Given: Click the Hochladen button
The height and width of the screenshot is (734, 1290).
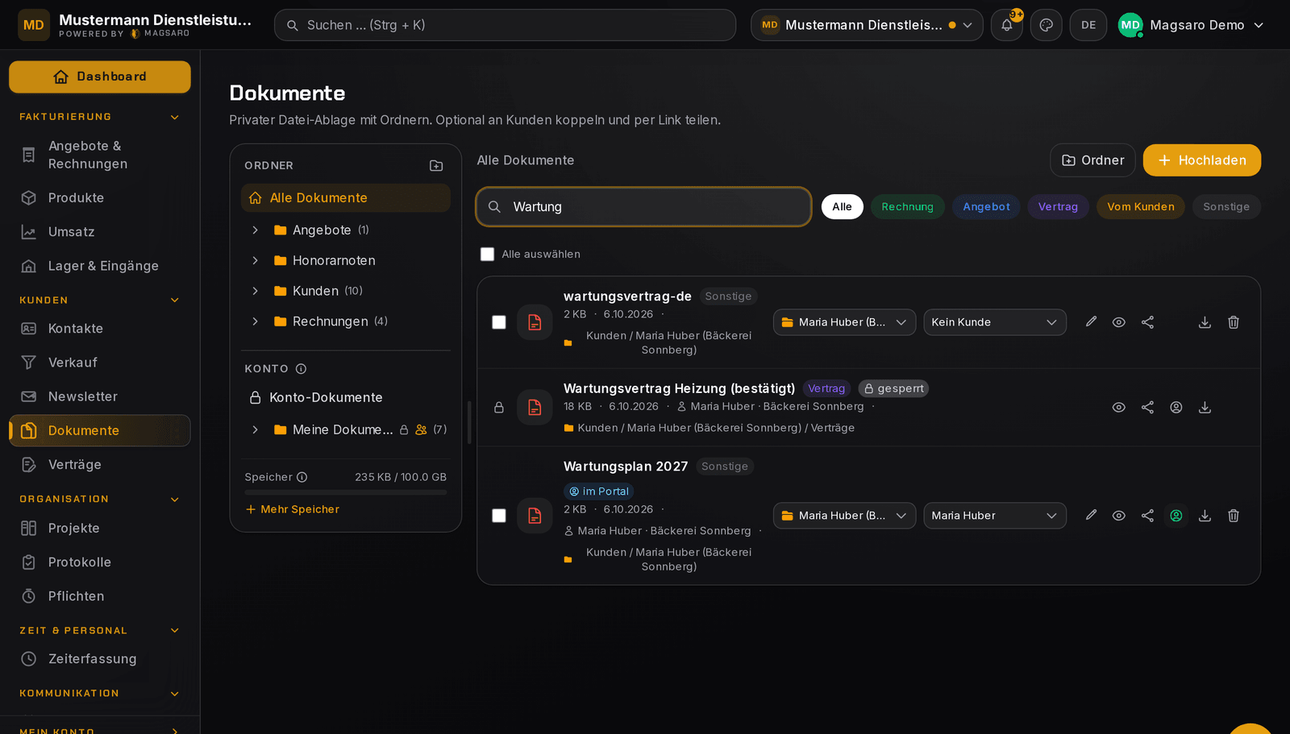Looking at the screenshot, I should (1201, 160).
